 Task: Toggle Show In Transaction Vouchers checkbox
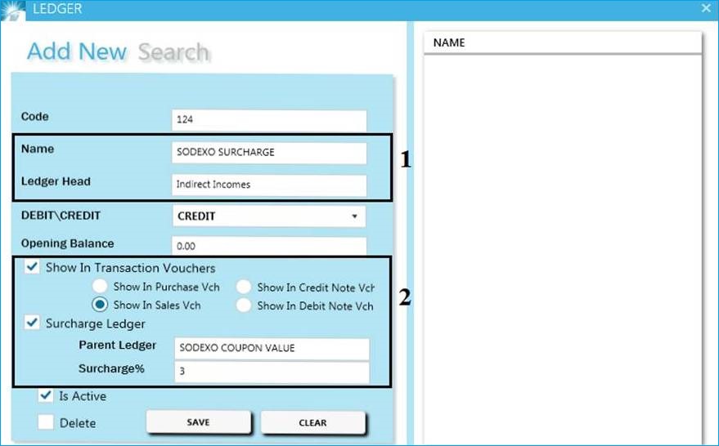(x=32, y=267)
